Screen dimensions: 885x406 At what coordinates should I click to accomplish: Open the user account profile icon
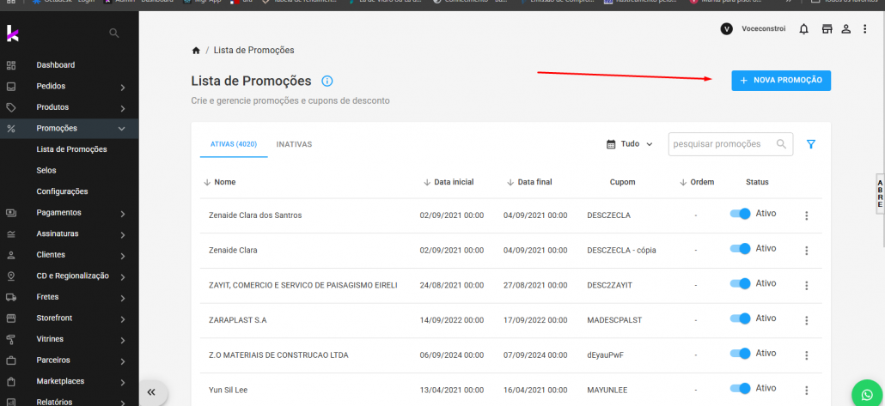[846, 29]
